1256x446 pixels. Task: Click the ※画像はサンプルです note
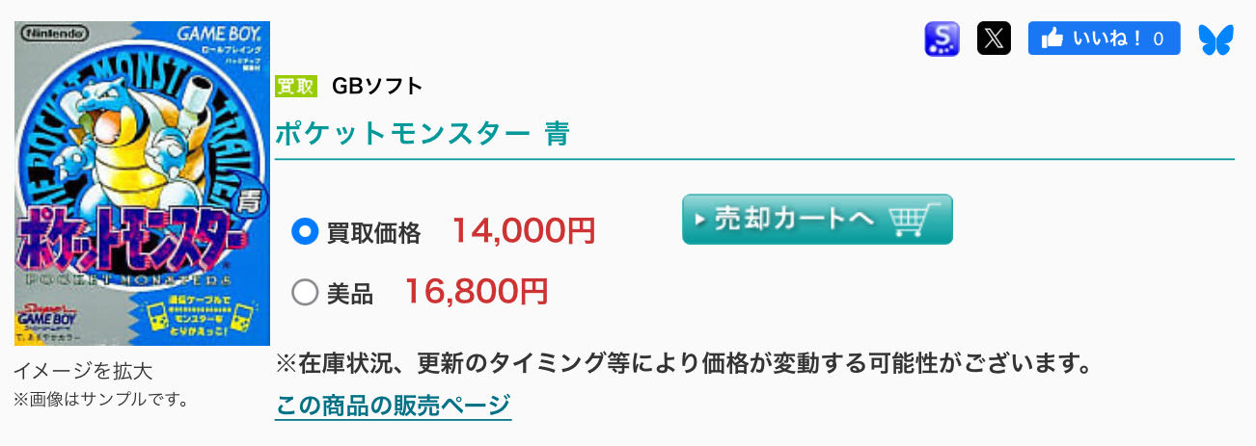click(x=100, y=398)
